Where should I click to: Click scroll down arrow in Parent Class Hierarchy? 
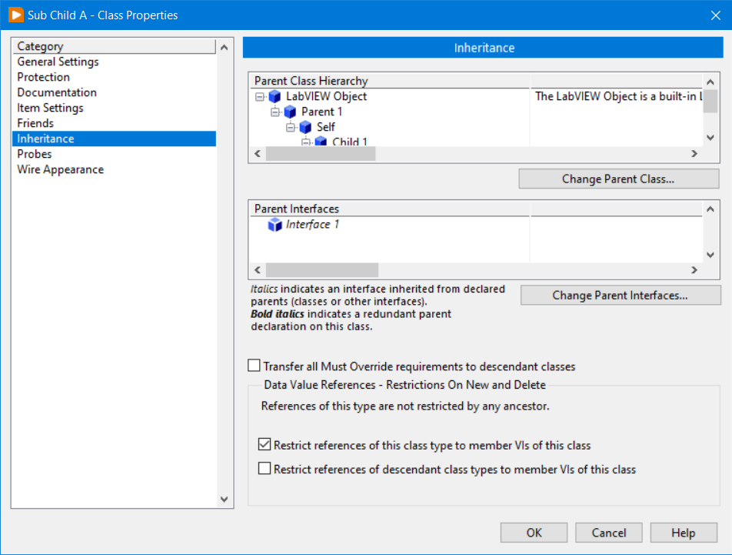710,138
